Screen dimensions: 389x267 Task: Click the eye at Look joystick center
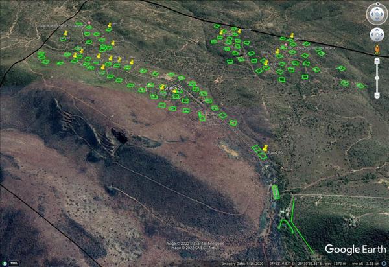pos(377,14)
